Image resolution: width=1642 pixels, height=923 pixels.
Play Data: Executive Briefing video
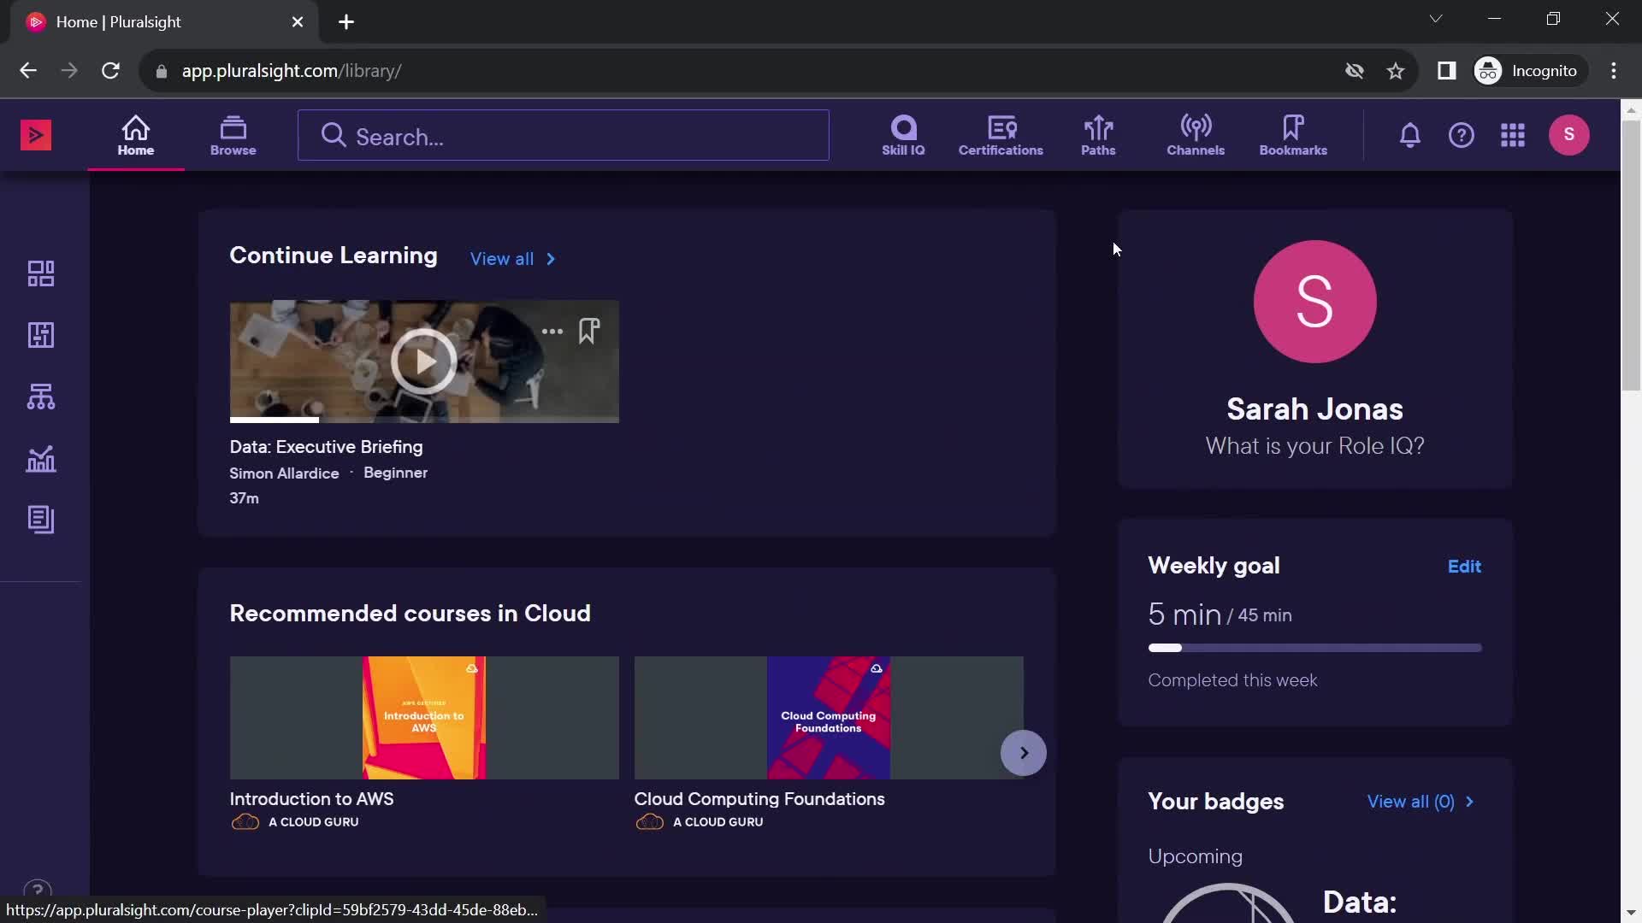424,362
